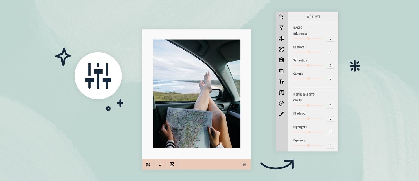Click the Saturation slider handle

308,65
